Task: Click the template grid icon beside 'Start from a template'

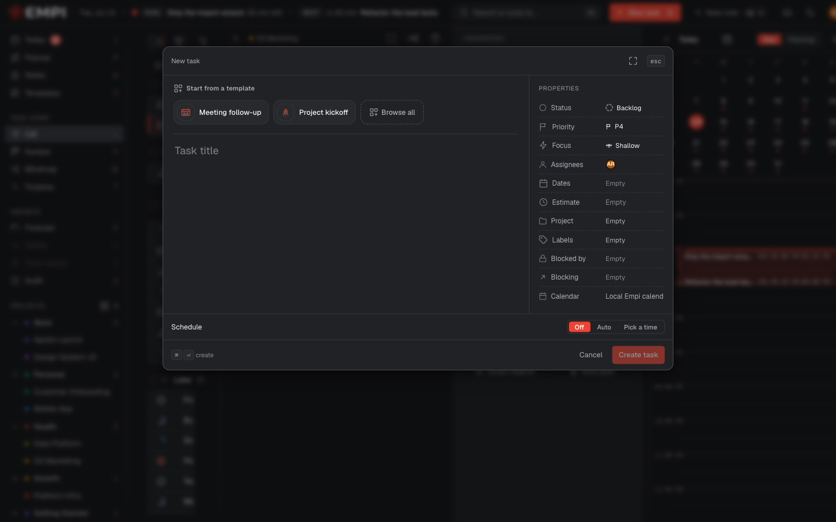Action: (x=178, y=88)
